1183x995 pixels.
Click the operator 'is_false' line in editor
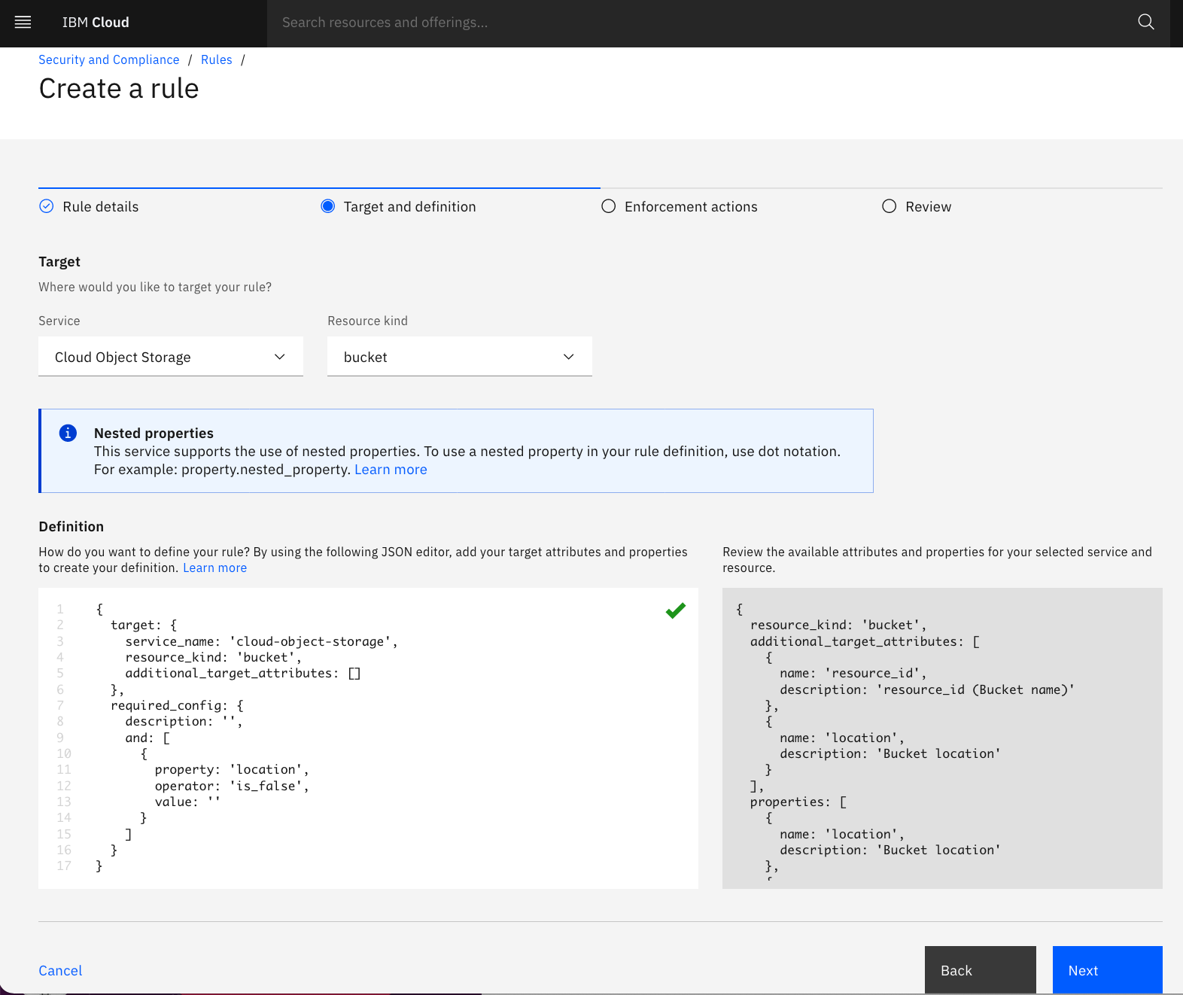232,786
